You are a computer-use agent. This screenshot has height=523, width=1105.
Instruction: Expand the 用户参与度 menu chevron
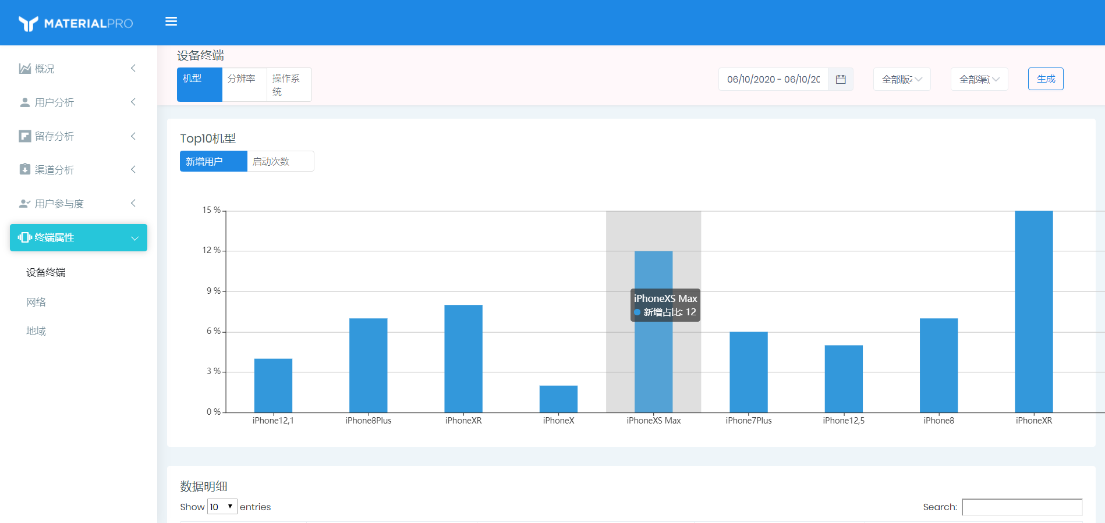pos(133,203)
